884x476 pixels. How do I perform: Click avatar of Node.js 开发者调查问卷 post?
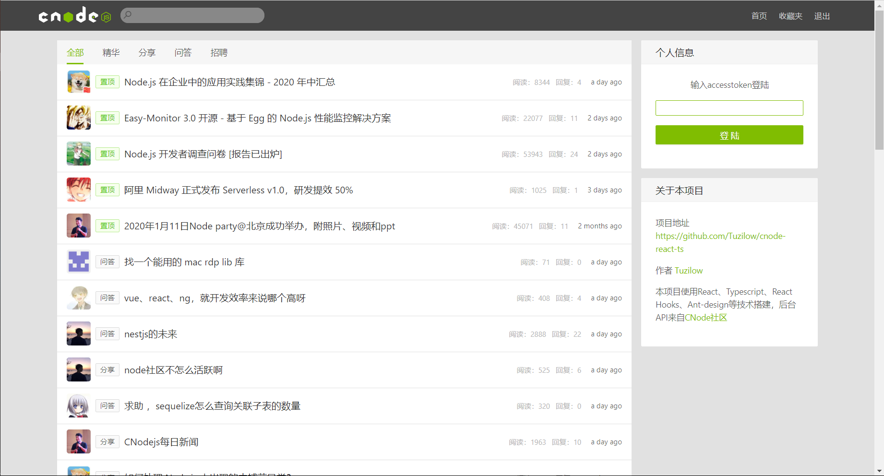tap(79, 154)
